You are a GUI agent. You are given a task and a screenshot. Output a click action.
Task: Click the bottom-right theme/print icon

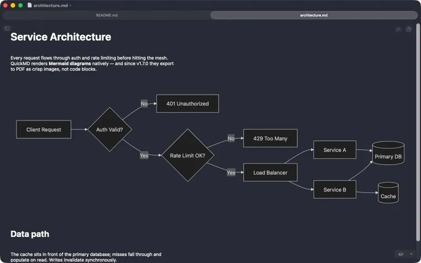tap(401, 254)
